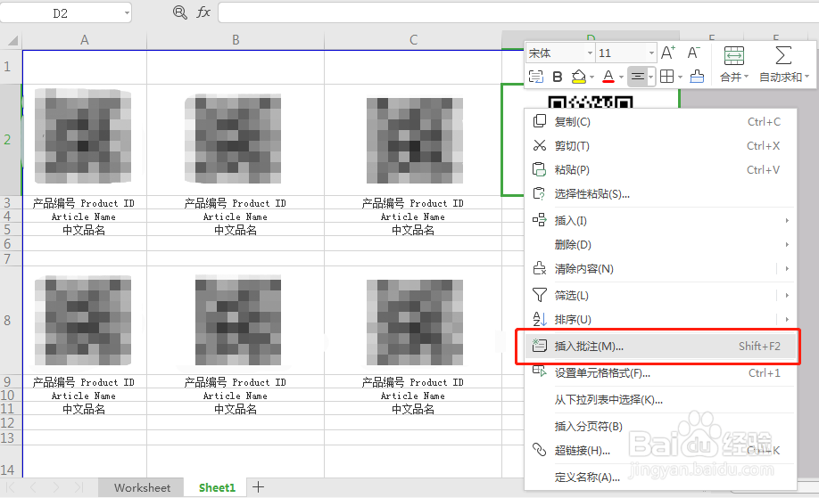Select column A header

coord(84,40)
